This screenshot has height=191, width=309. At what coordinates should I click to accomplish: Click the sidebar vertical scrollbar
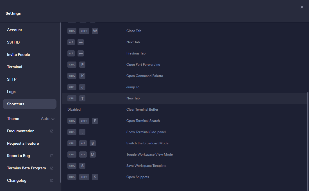tap(60, 103)
